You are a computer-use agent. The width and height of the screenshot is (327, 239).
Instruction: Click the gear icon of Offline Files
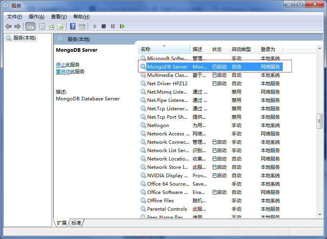(x=143, y=200)
